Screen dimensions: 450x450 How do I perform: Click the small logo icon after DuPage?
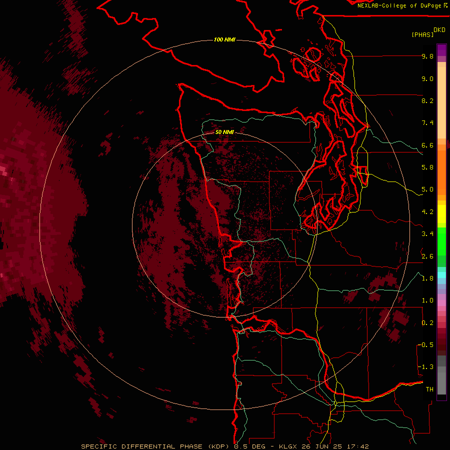click(445, 5)
